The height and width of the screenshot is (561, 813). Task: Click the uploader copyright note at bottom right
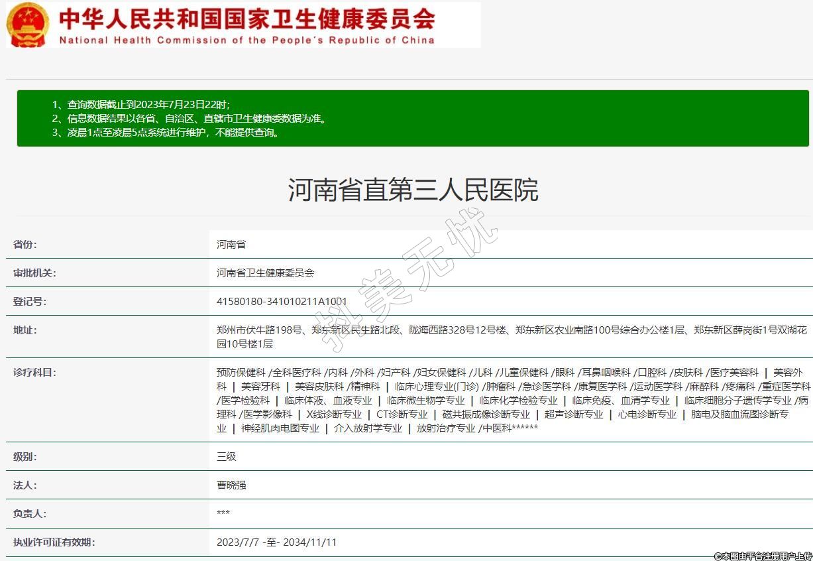(763, 556)
